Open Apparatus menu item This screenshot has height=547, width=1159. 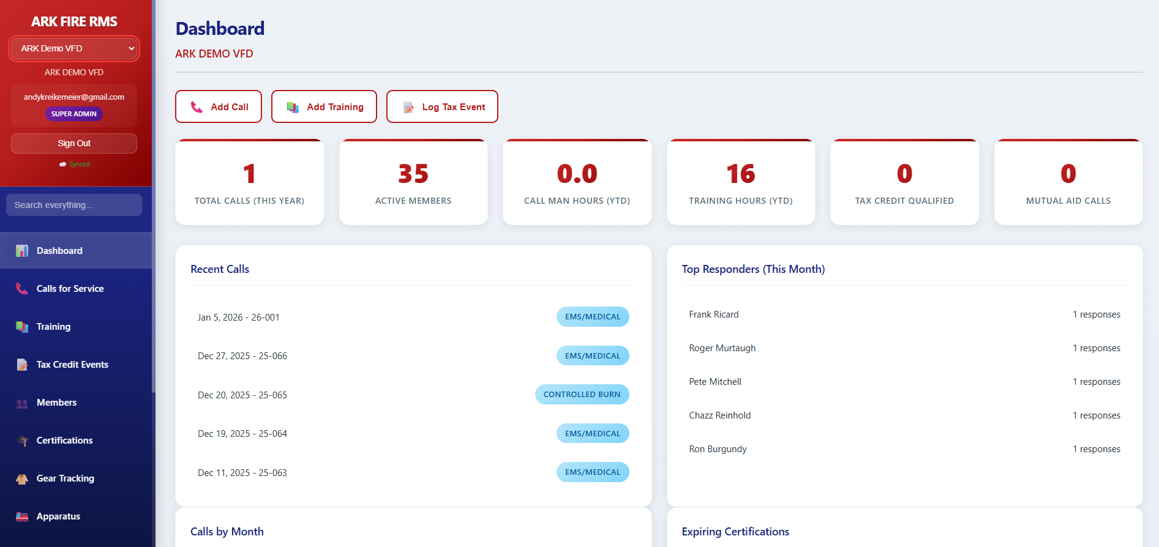(x=76, y=516)
